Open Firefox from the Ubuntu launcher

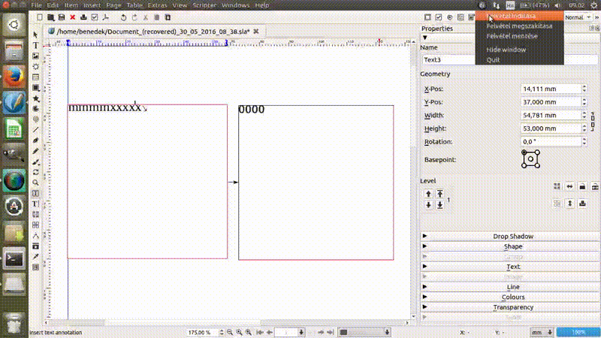coord(14,77)
